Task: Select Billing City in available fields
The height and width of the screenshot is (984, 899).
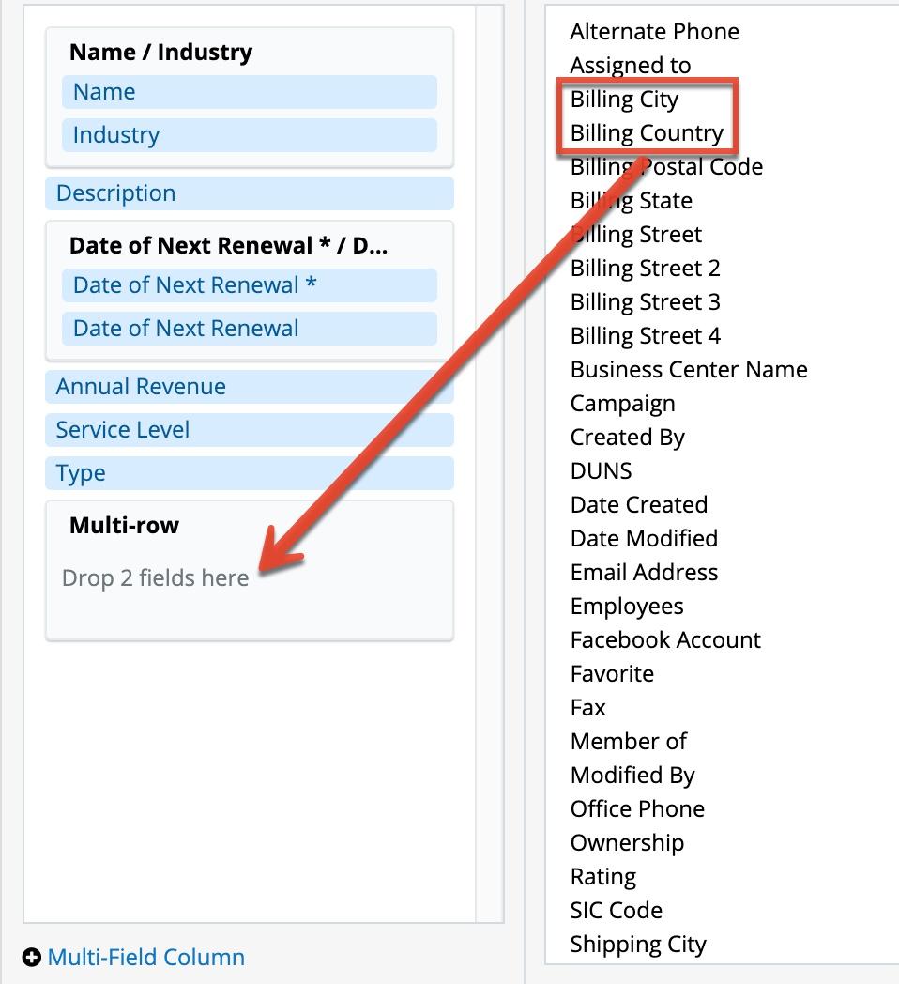Action: [x=624, y=100]
